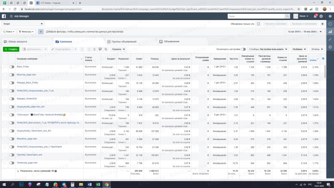Open the Моноблок_page.view campaign link

click(27, 139)
